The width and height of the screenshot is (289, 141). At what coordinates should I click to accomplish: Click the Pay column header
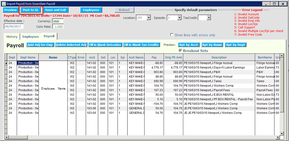[154, 57]
